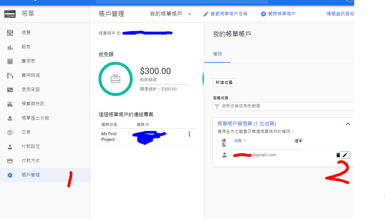Click the My First Project name
This screenshot has width=385, height=219.
(x=109, y=137)
